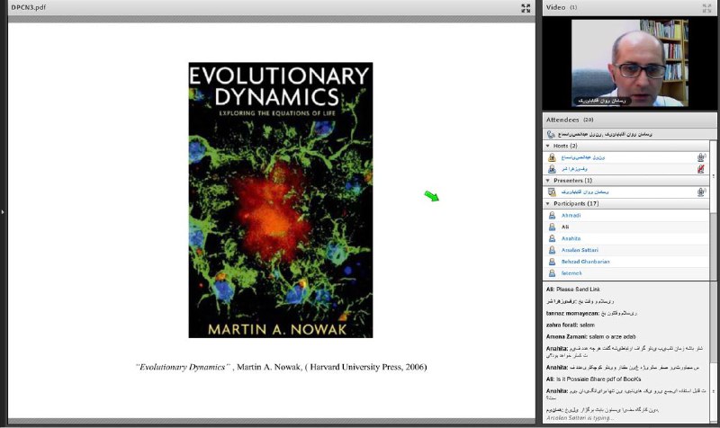Toggle the presenter's microphone icon
Screen dimensions: 720x428
tap(701, 192)
